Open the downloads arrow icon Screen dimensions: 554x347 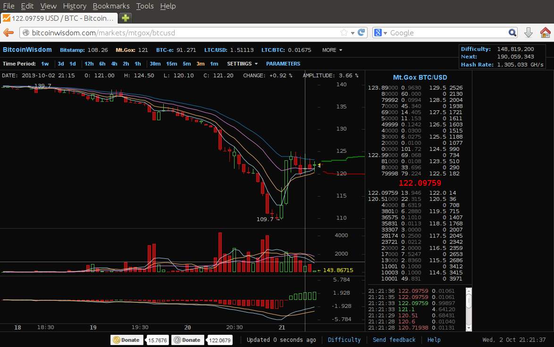(x=528, y=33)
